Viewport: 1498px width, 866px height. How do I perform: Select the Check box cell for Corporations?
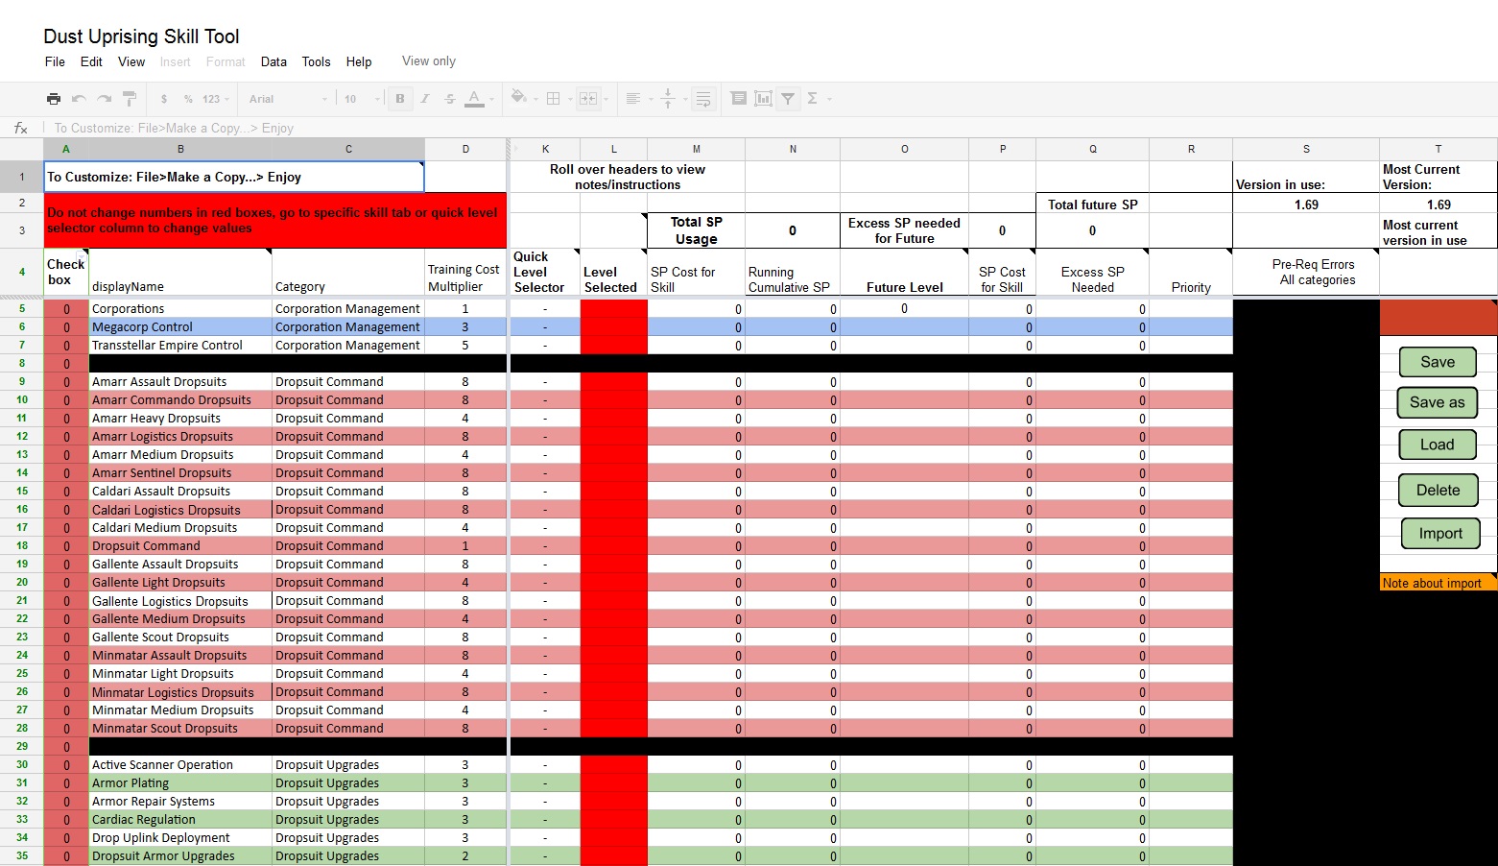tap(66, 308)
